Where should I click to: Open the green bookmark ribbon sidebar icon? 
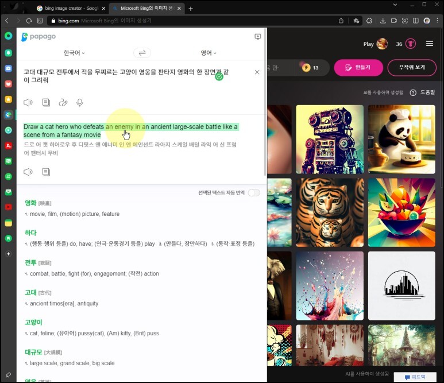point(9,238)
